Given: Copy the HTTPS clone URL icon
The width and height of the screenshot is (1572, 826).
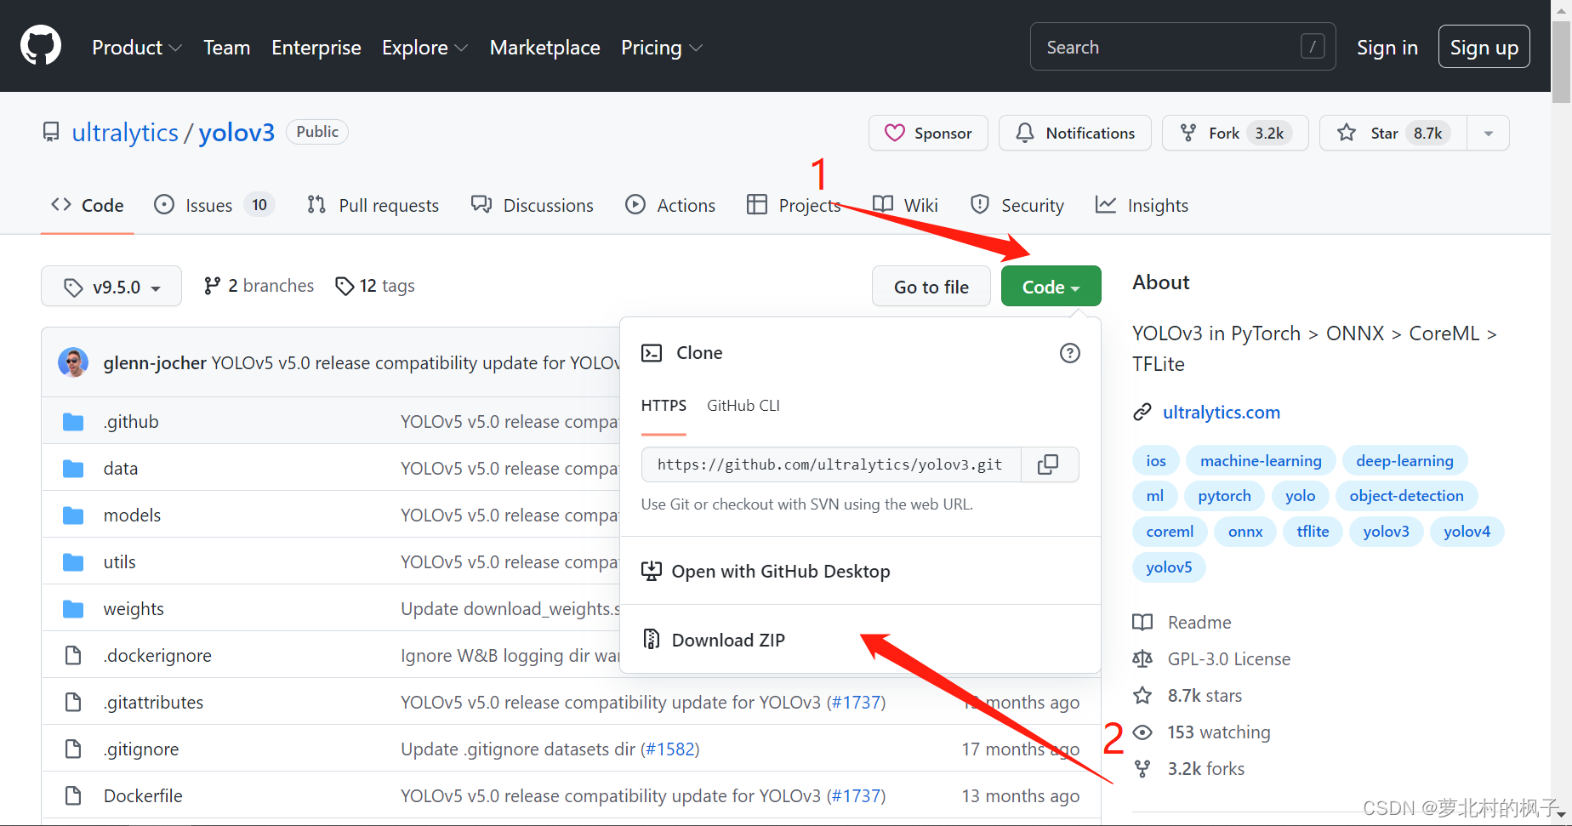Looking at the screenshot, I should coord(1049,464).
